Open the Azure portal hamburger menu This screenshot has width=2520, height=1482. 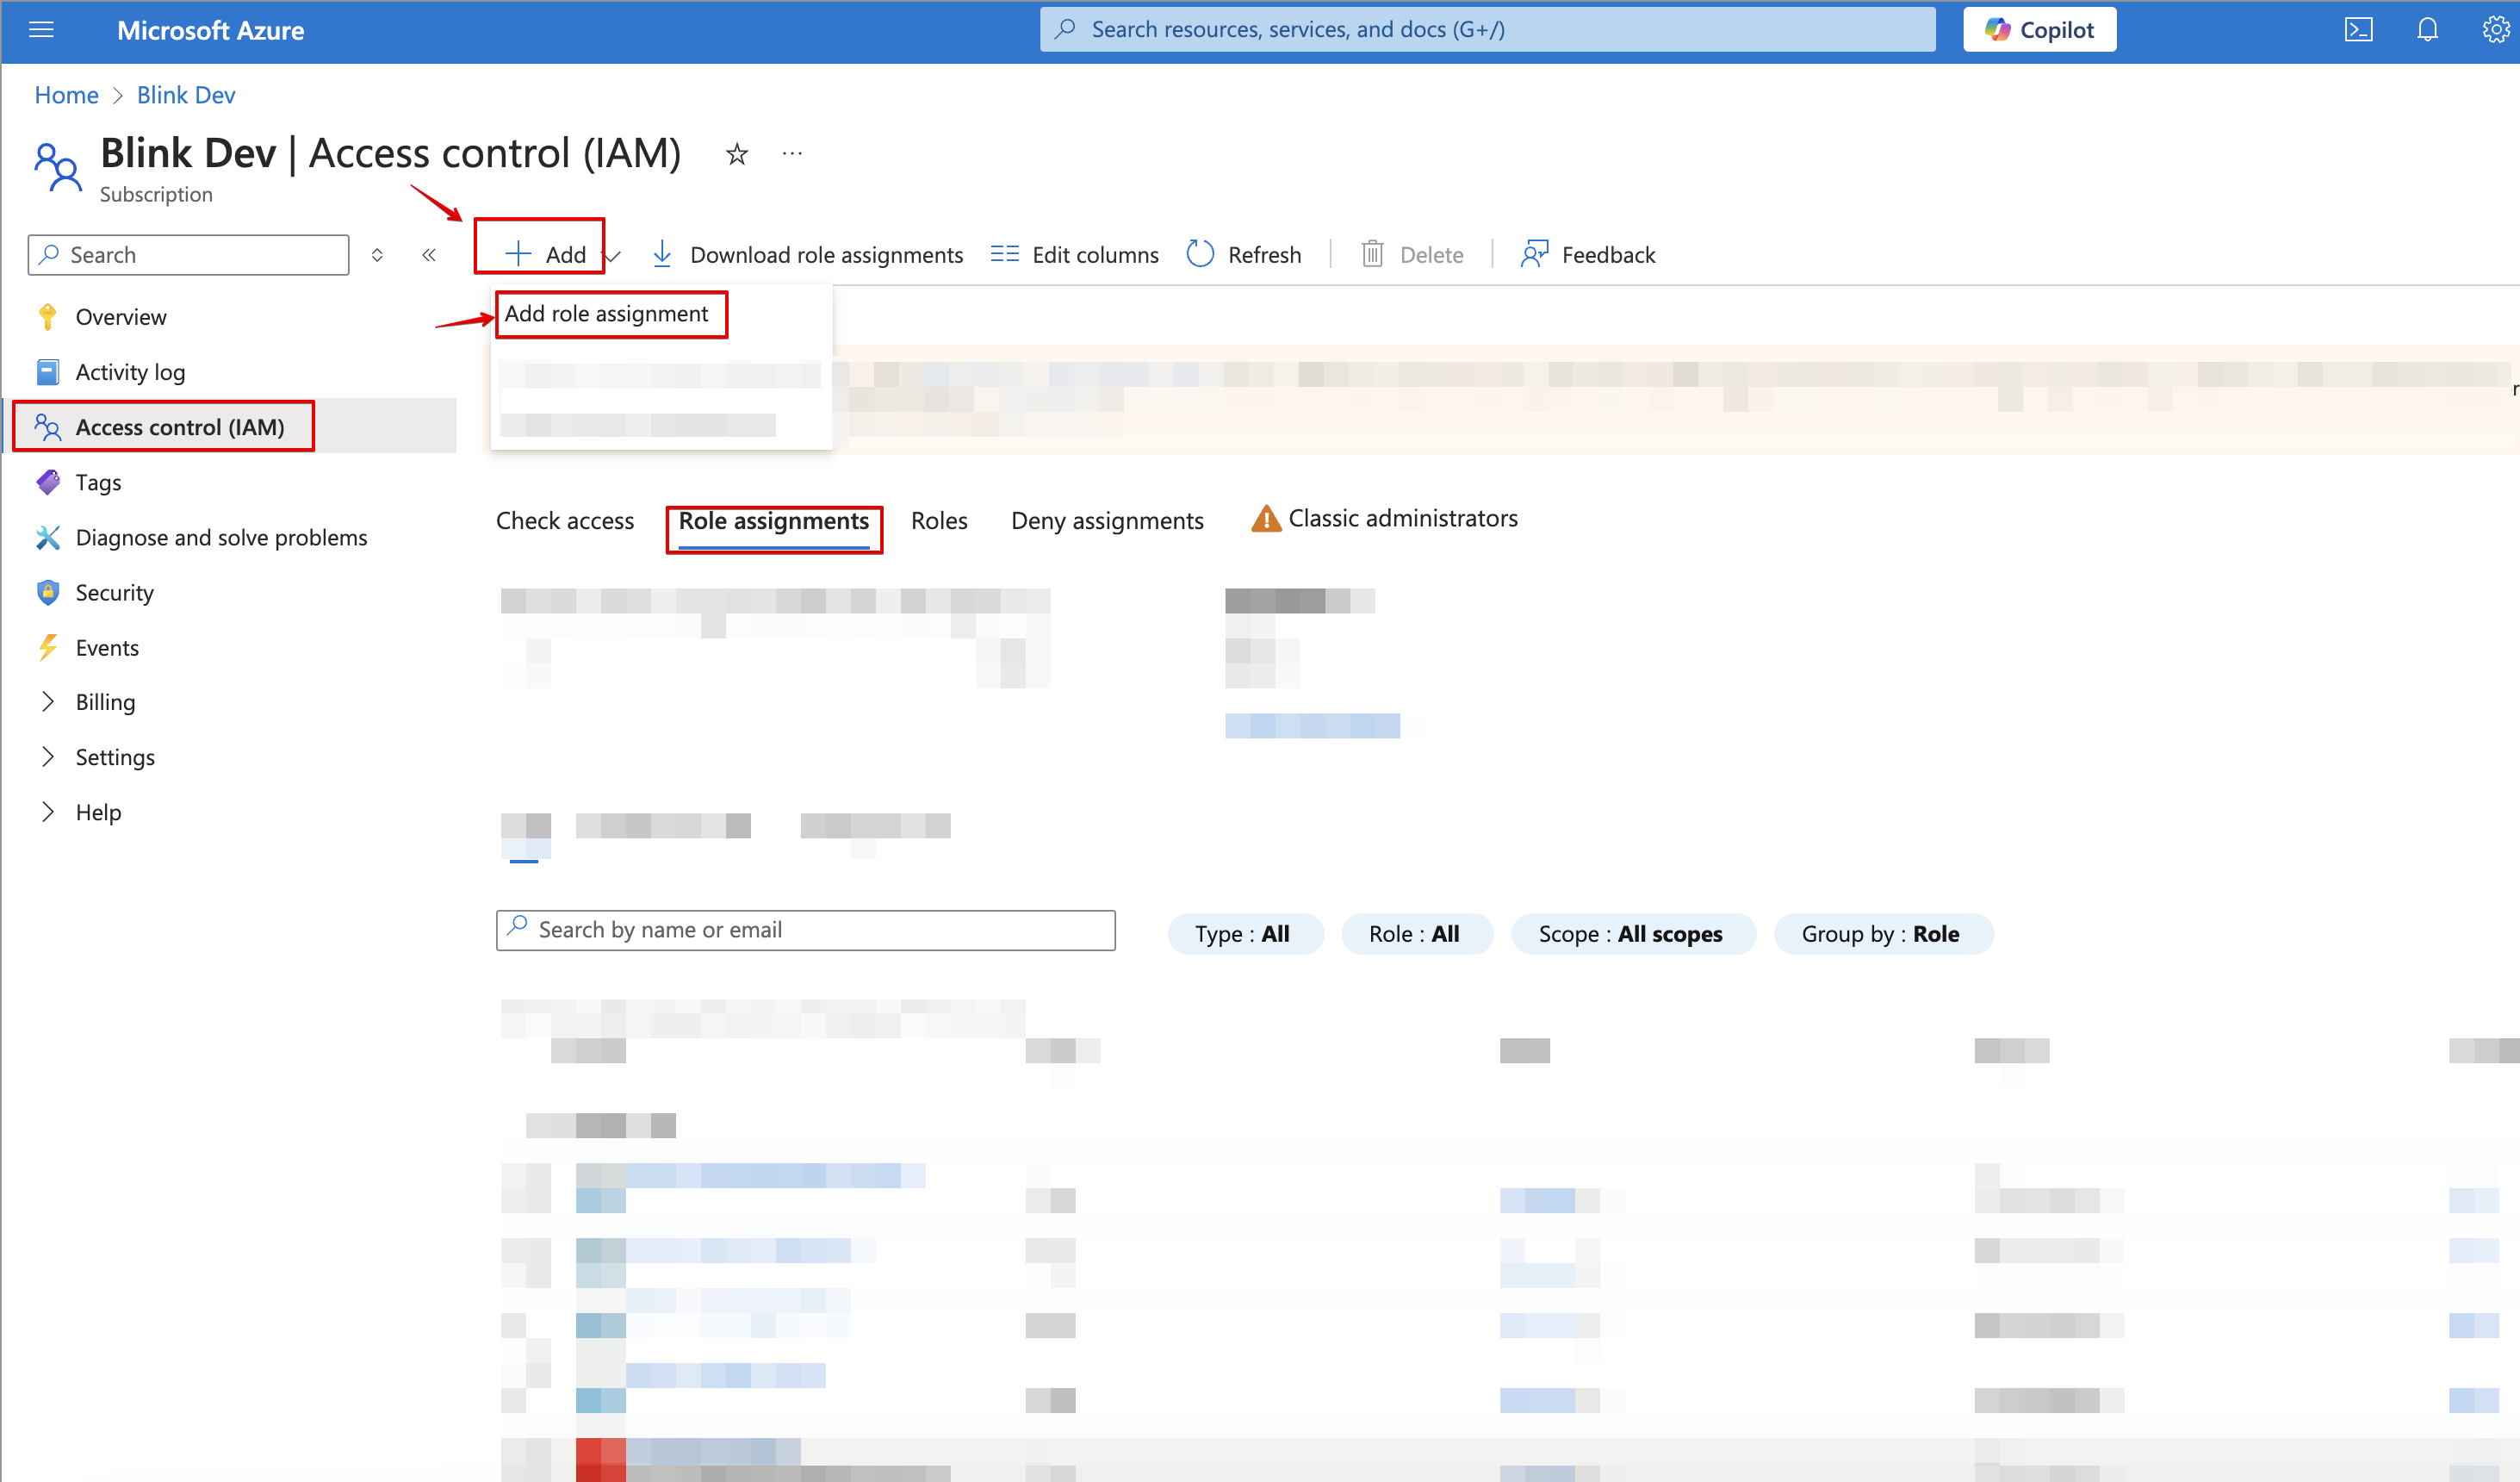pyautogui.click(x=41, y=29)
